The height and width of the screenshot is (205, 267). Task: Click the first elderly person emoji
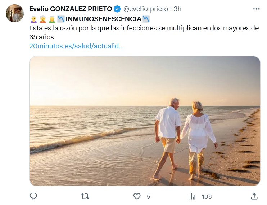[33, 19]
